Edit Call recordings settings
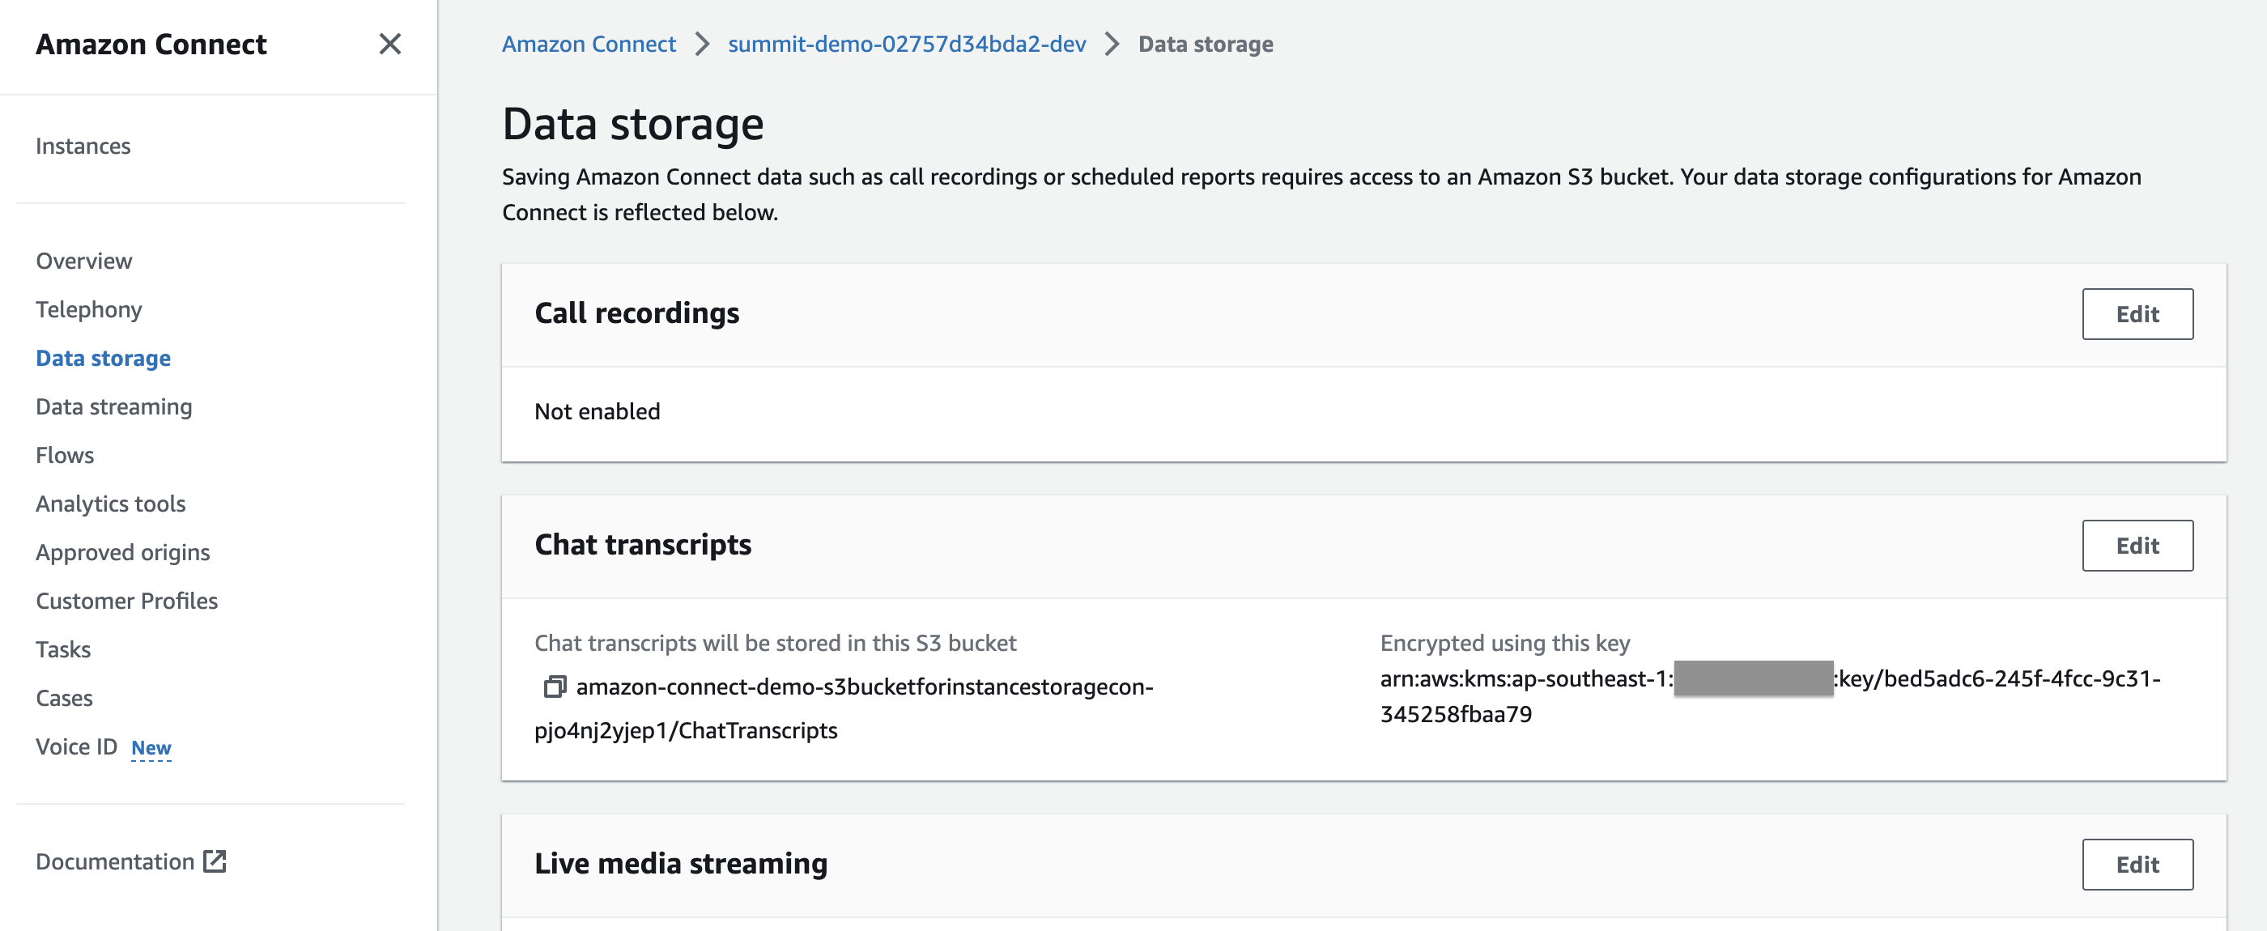 2137,314
